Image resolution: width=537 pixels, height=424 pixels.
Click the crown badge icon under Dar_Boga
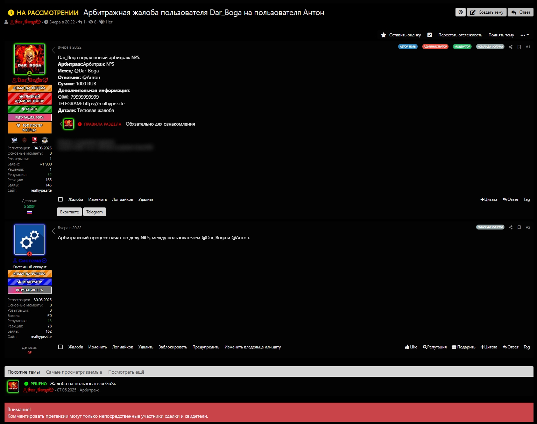[x=14, y=140]
